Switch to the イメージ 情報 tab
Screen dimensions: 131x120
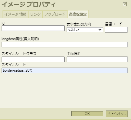click(x=16, y=14)
